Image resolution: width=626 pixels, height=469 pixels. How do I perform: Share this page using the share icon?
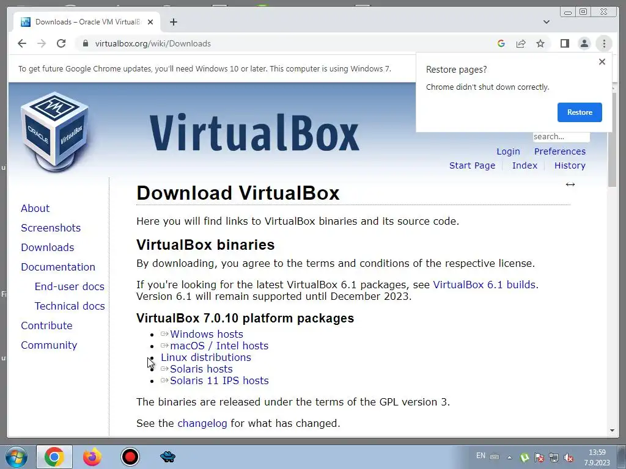point(521,43)
